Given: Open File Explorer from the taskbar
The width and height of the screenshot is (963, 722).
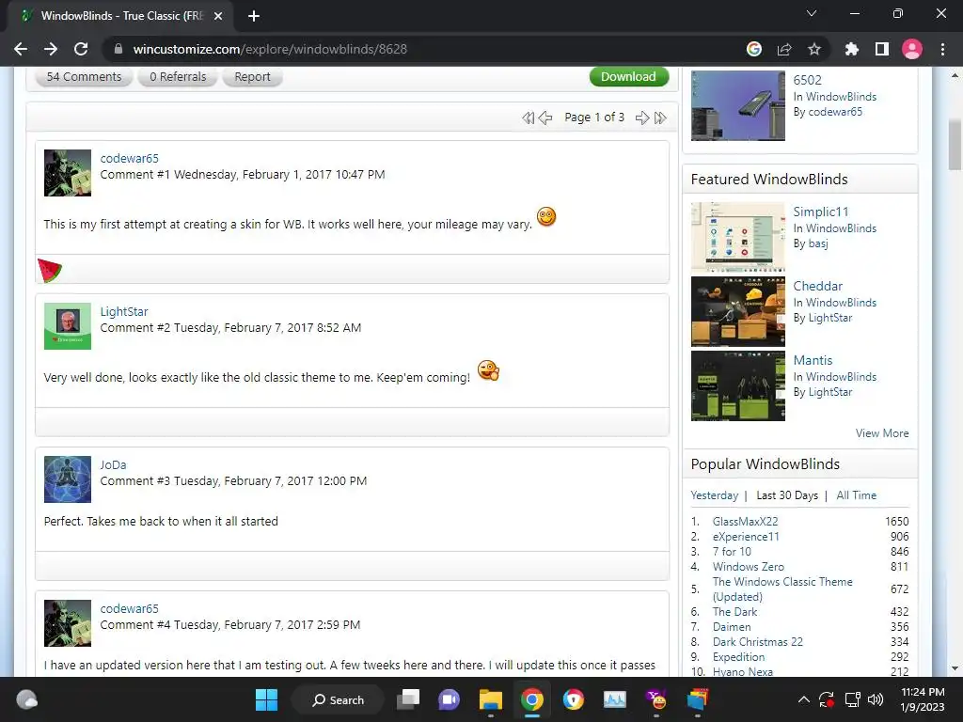Looking at the screenshot, I should point(491,699).
